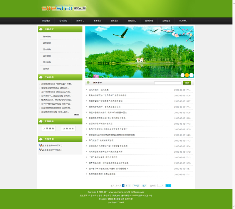Select the orange banner slide dot
Screen dimensions: 235x209
click(x=187, y=75)
